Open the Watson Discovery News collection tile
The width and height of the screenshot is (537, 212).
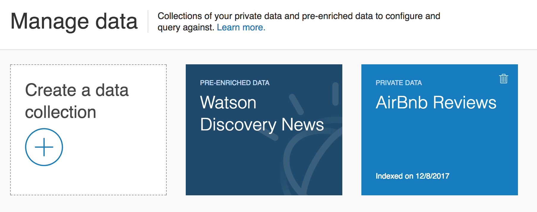coord(264,130)
